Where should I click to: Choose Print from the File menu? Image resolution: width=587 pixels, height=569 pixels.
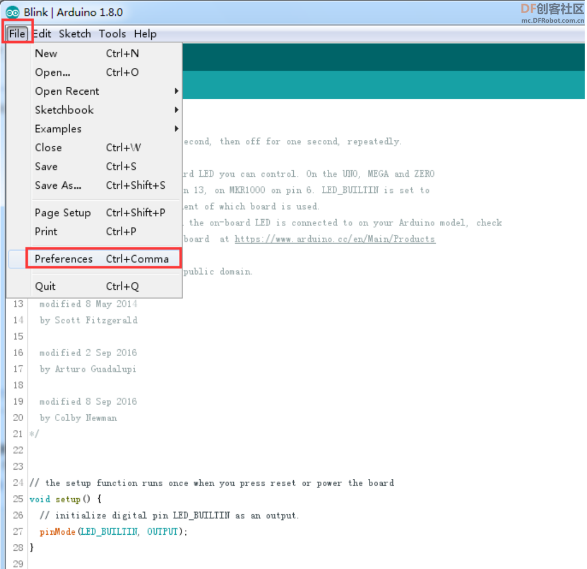coord(94,232)
